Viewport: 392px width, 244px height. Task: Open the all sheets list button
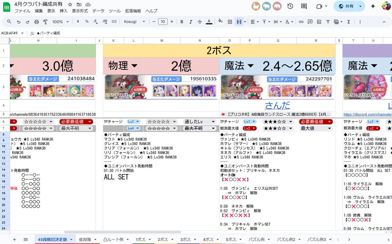25,239
